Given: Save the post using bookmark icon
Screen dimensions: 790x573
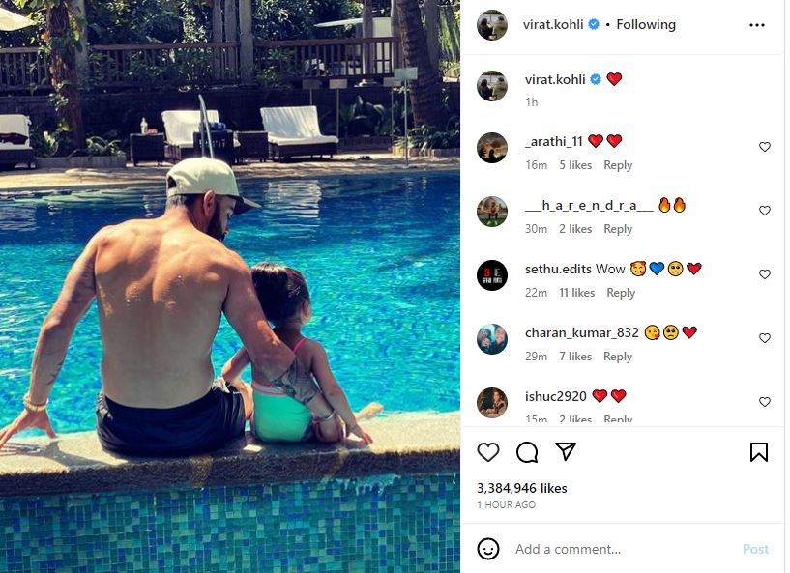Looking at the screenshot, I should point(759,451).
